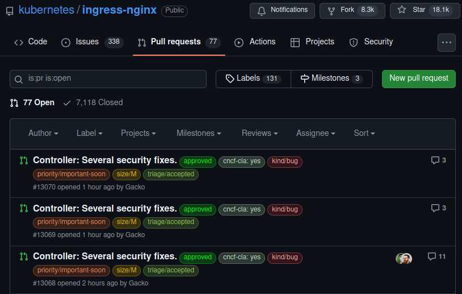Image resolution: width=462 pixels, height=294 pixels.
Task: Open the Sort dropdown menu
Action: pyautogui.click(x=364, y=133)
